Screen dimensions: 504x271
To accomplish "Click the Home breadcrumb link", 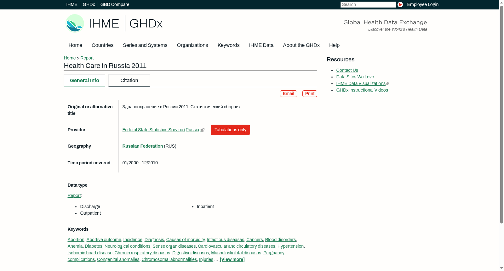I will [x=70, y=58].
